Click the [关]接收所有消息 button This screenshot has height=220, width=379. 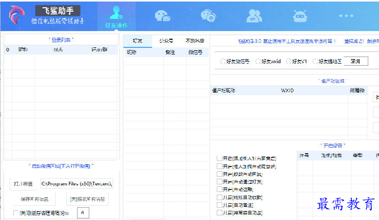click(x=88, y=199)
